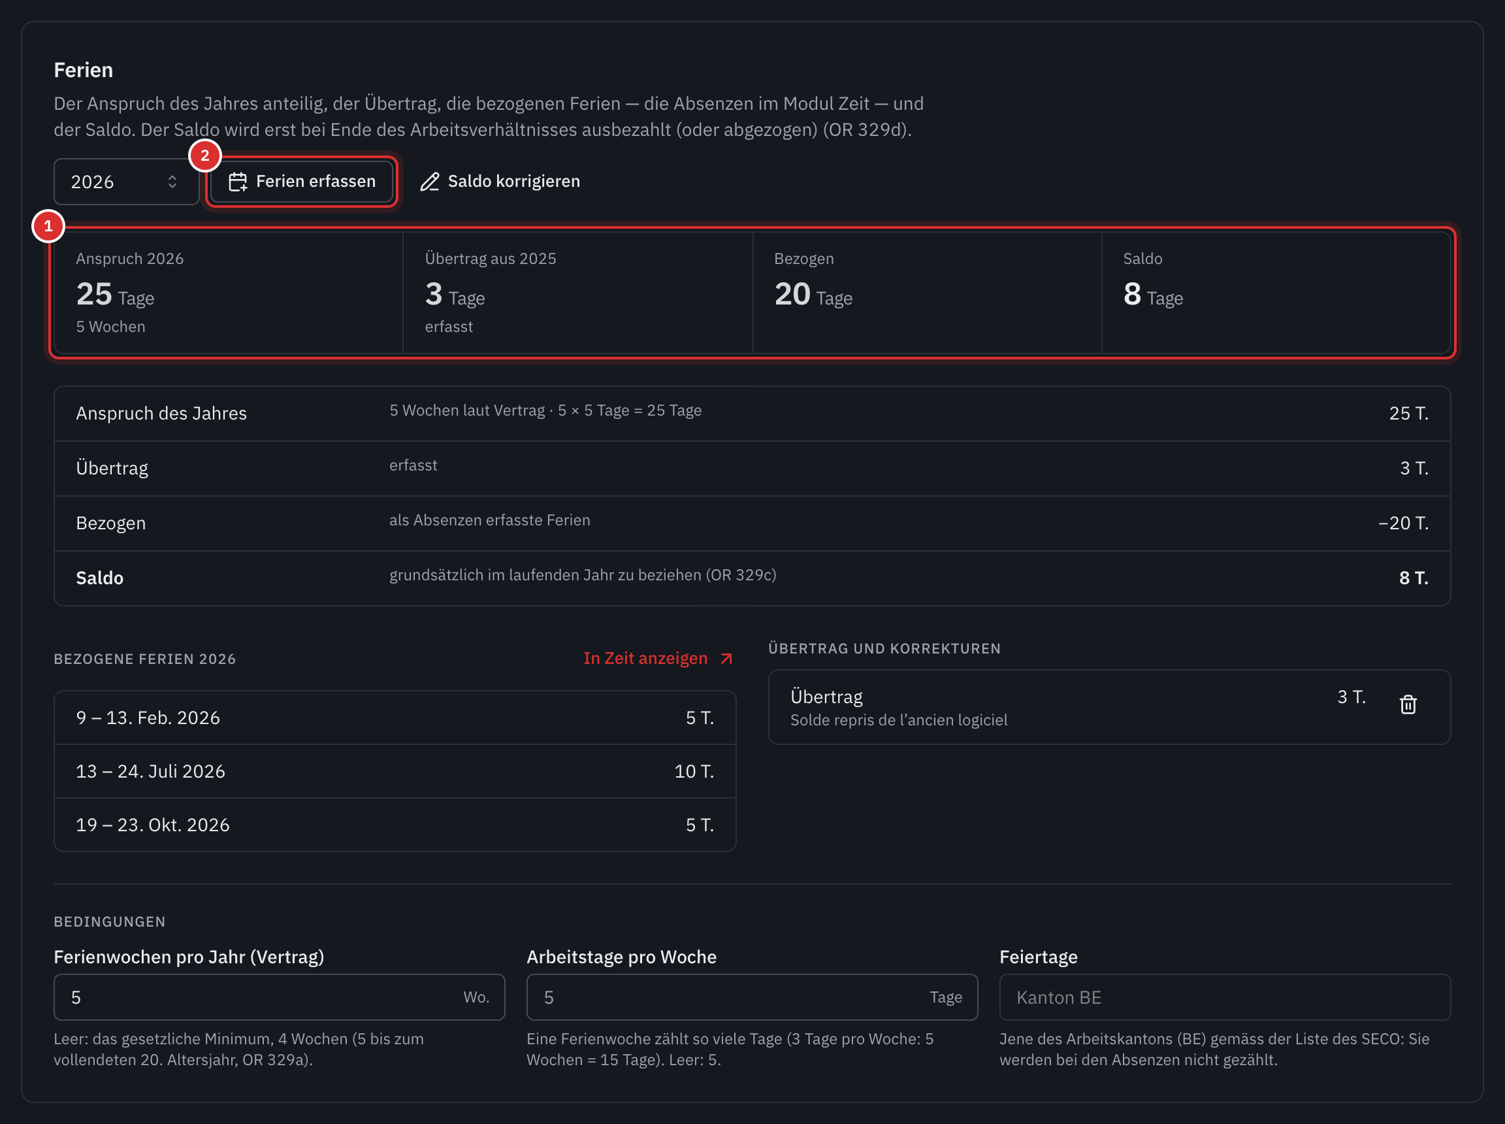Click the pencil icon beside Saldo korrigieren

click(430, 182)
